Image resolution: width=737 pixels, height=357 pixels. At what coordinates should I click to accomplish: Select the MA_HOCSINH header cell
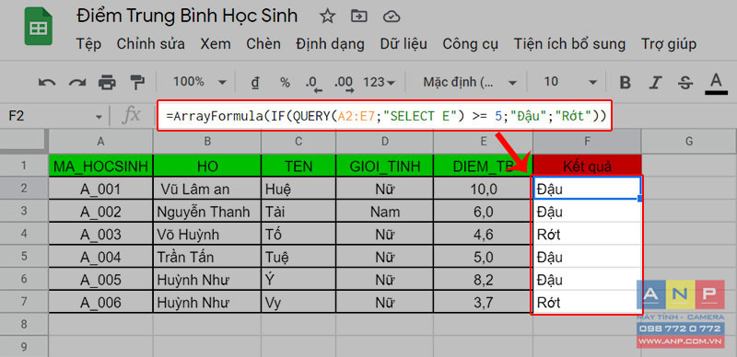[x=100, y=166]
